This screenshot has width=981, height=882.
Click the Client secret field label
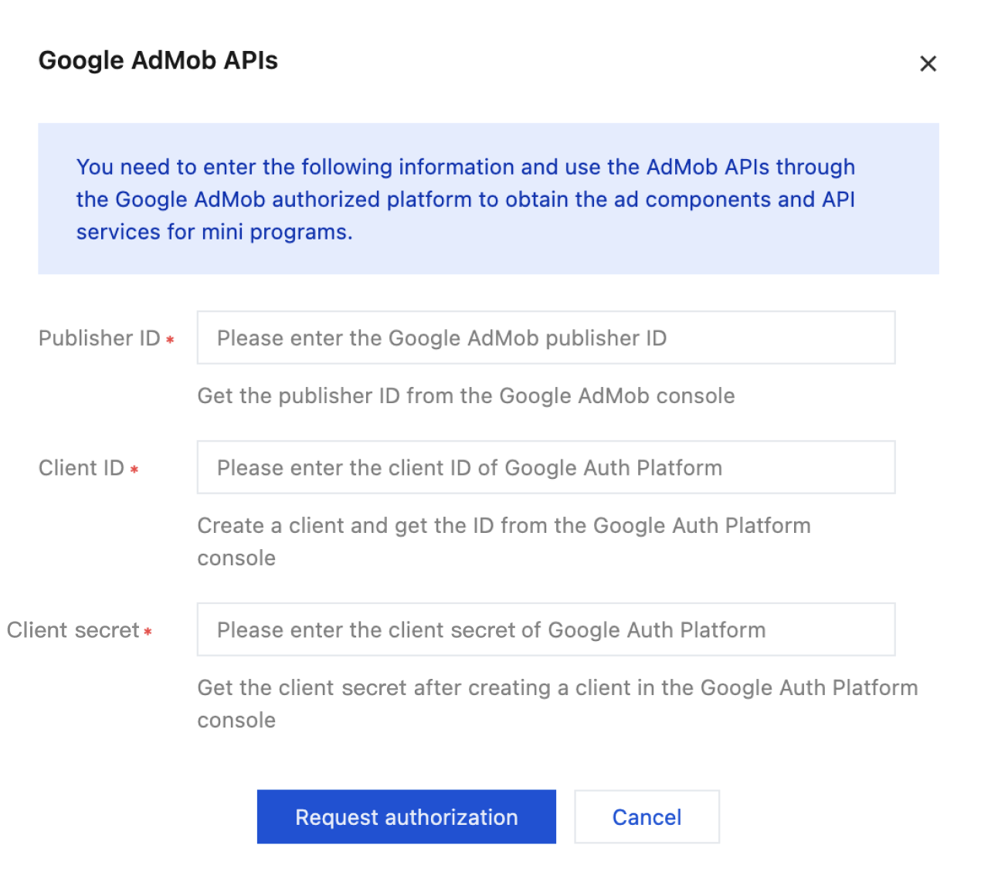pos(73,630)
